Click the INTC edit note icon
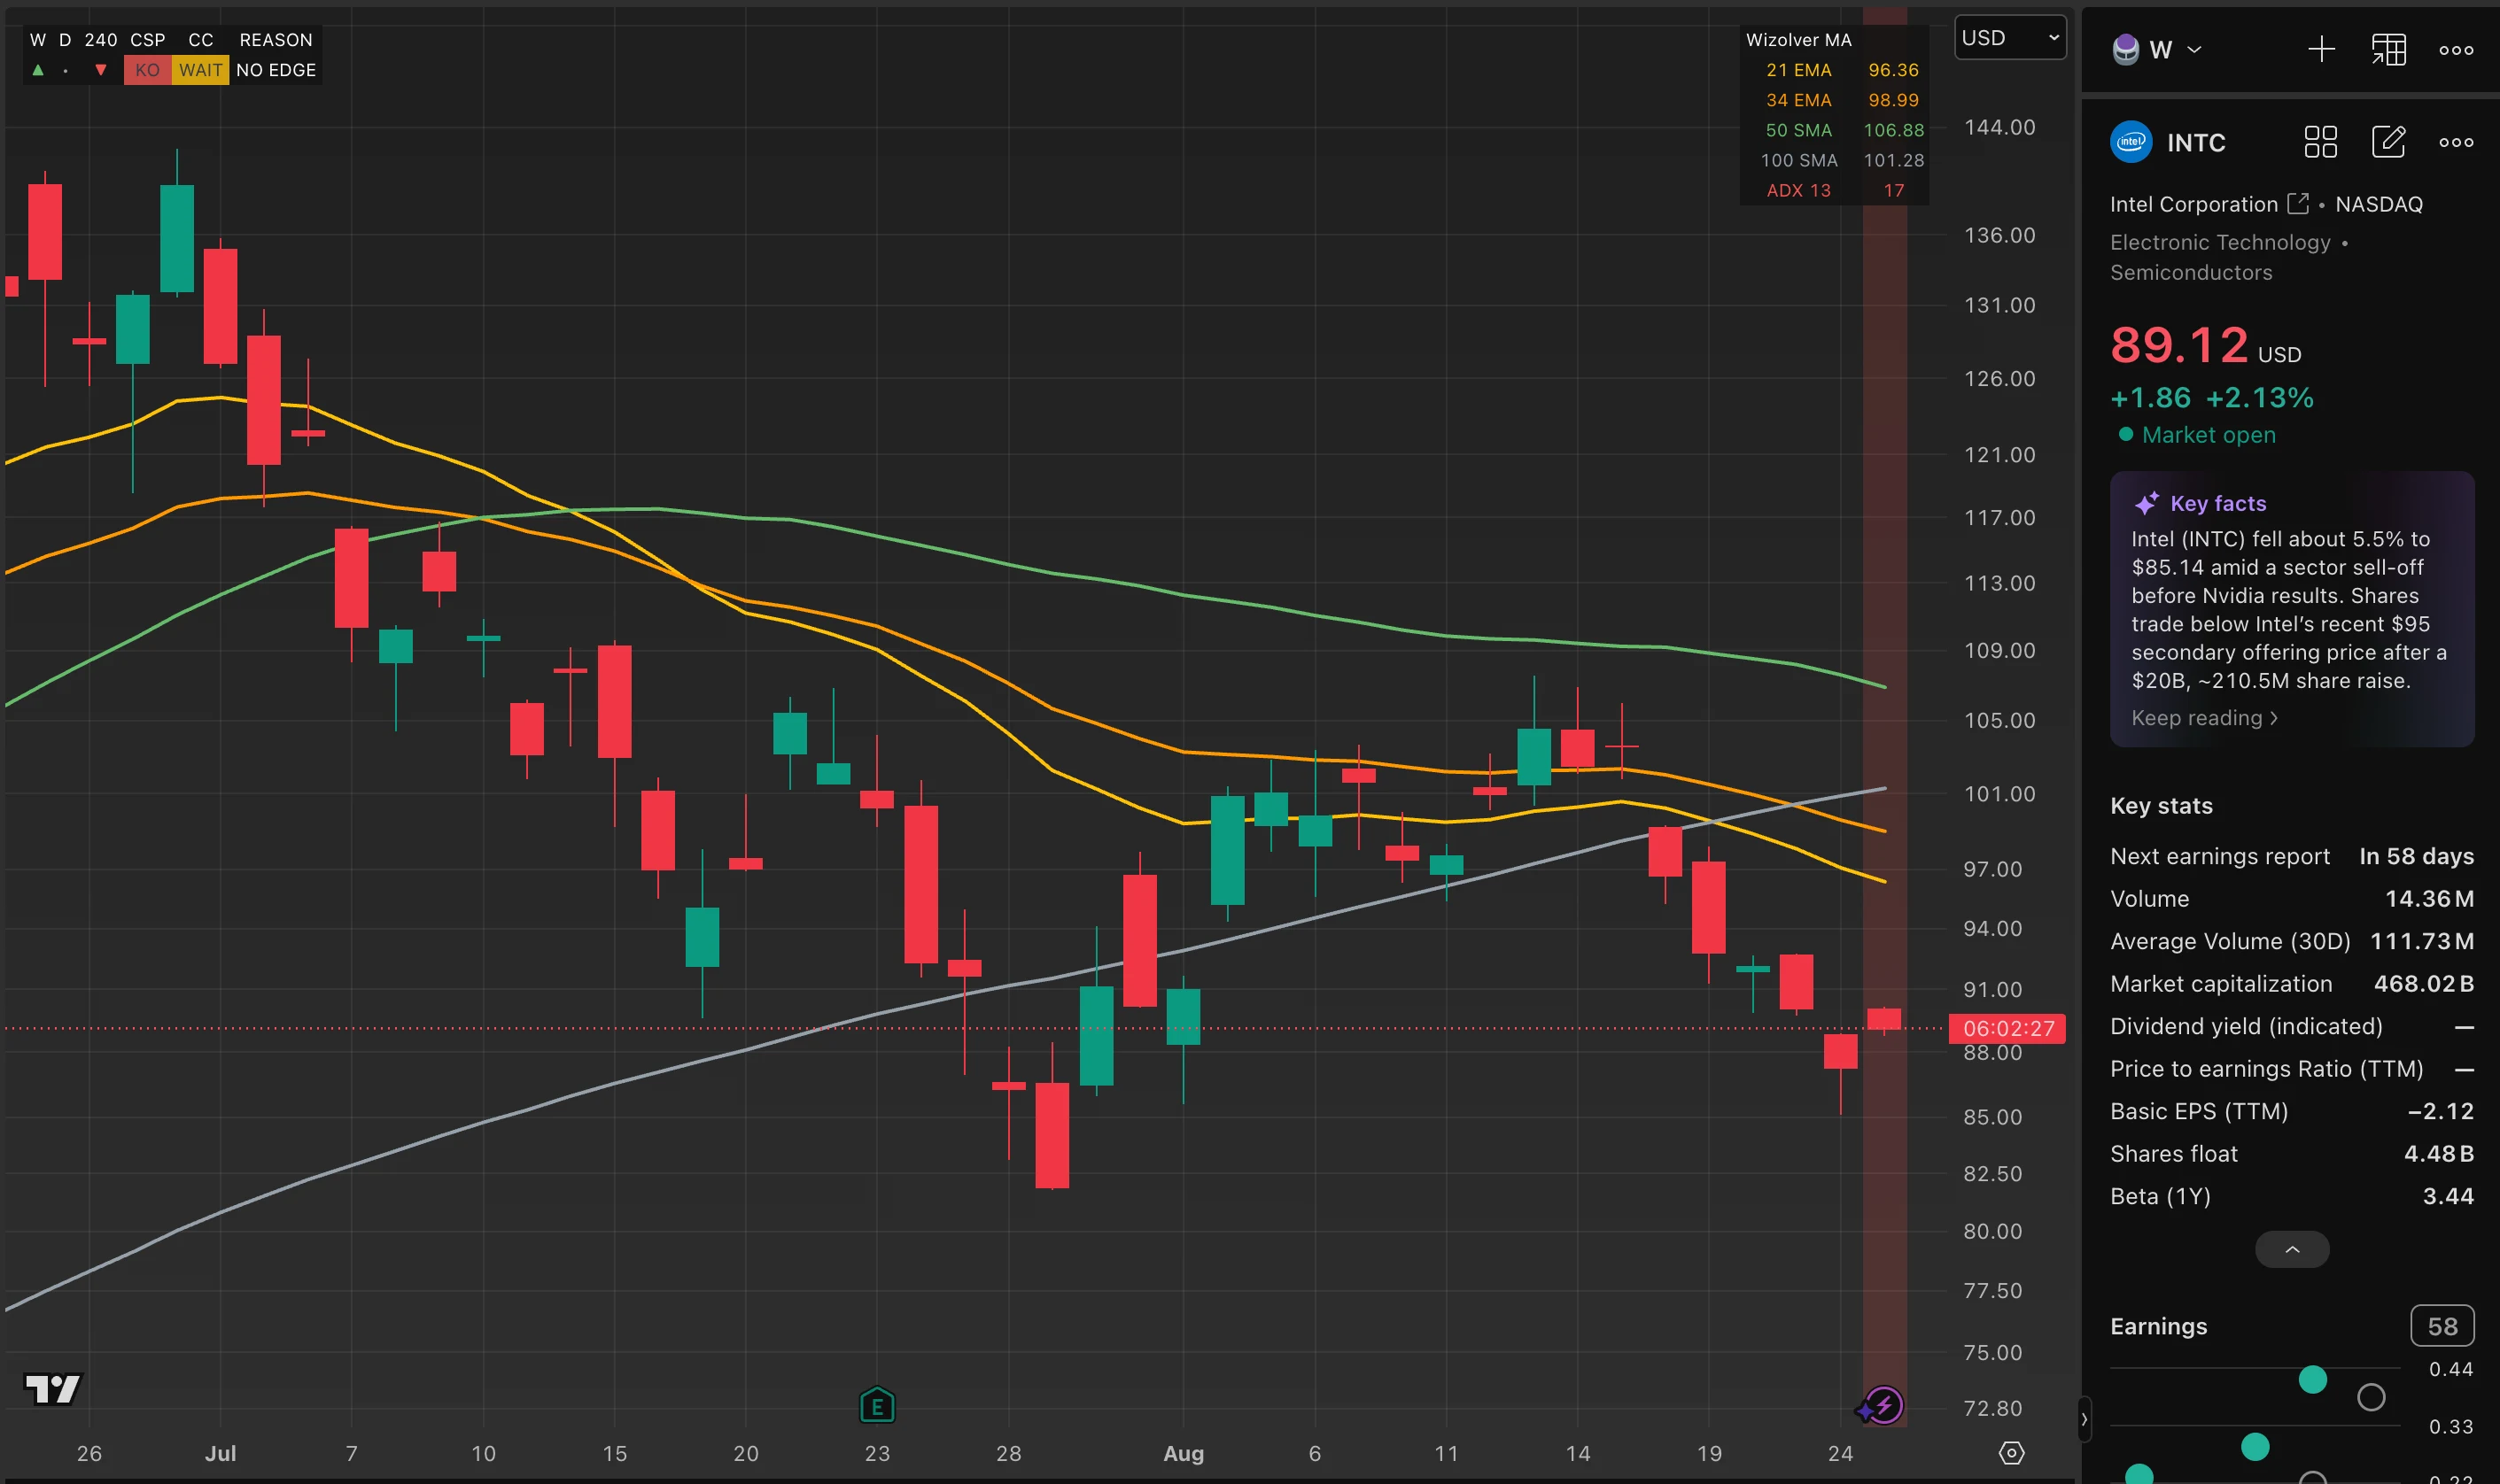Screen dimensions: 2500x1484 tap(2388, 142)
